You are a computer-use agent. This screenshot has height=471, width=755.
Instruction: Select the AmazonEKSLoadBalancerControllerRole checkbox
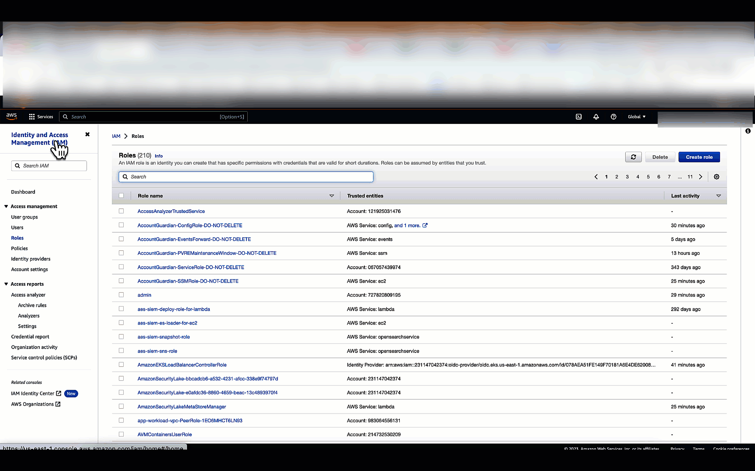tap(121, 365)
